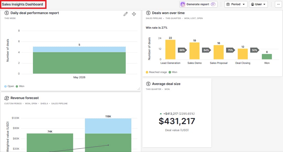This screenshot has width=283, height=152.
Task: Edit Daily deal performance report with pencil
Action: (125, 14)
